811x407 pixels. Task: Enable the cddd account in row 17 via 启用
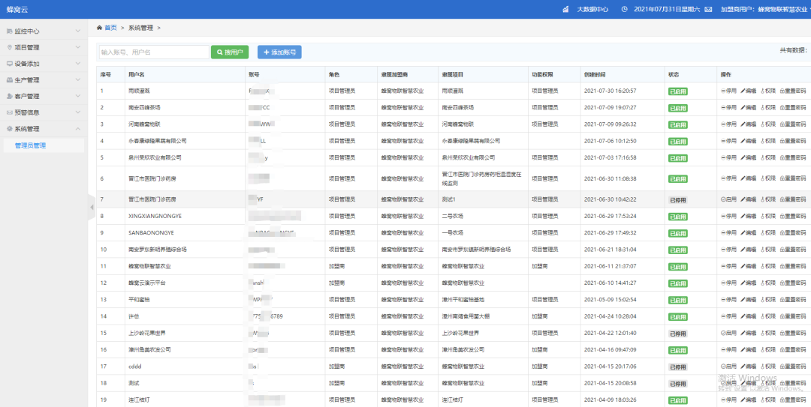[728, 367]
